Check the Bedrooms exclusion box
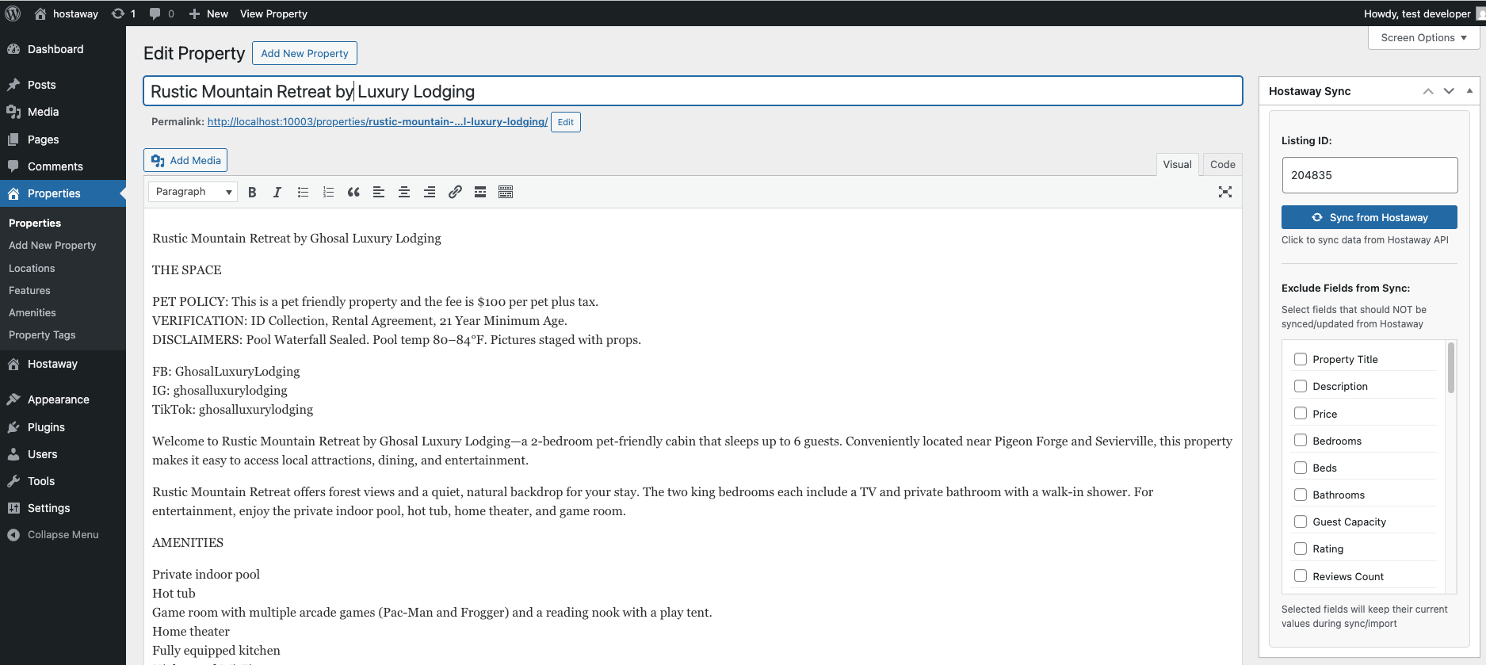The image size is (1486, 665). (x=1301, y=441)
